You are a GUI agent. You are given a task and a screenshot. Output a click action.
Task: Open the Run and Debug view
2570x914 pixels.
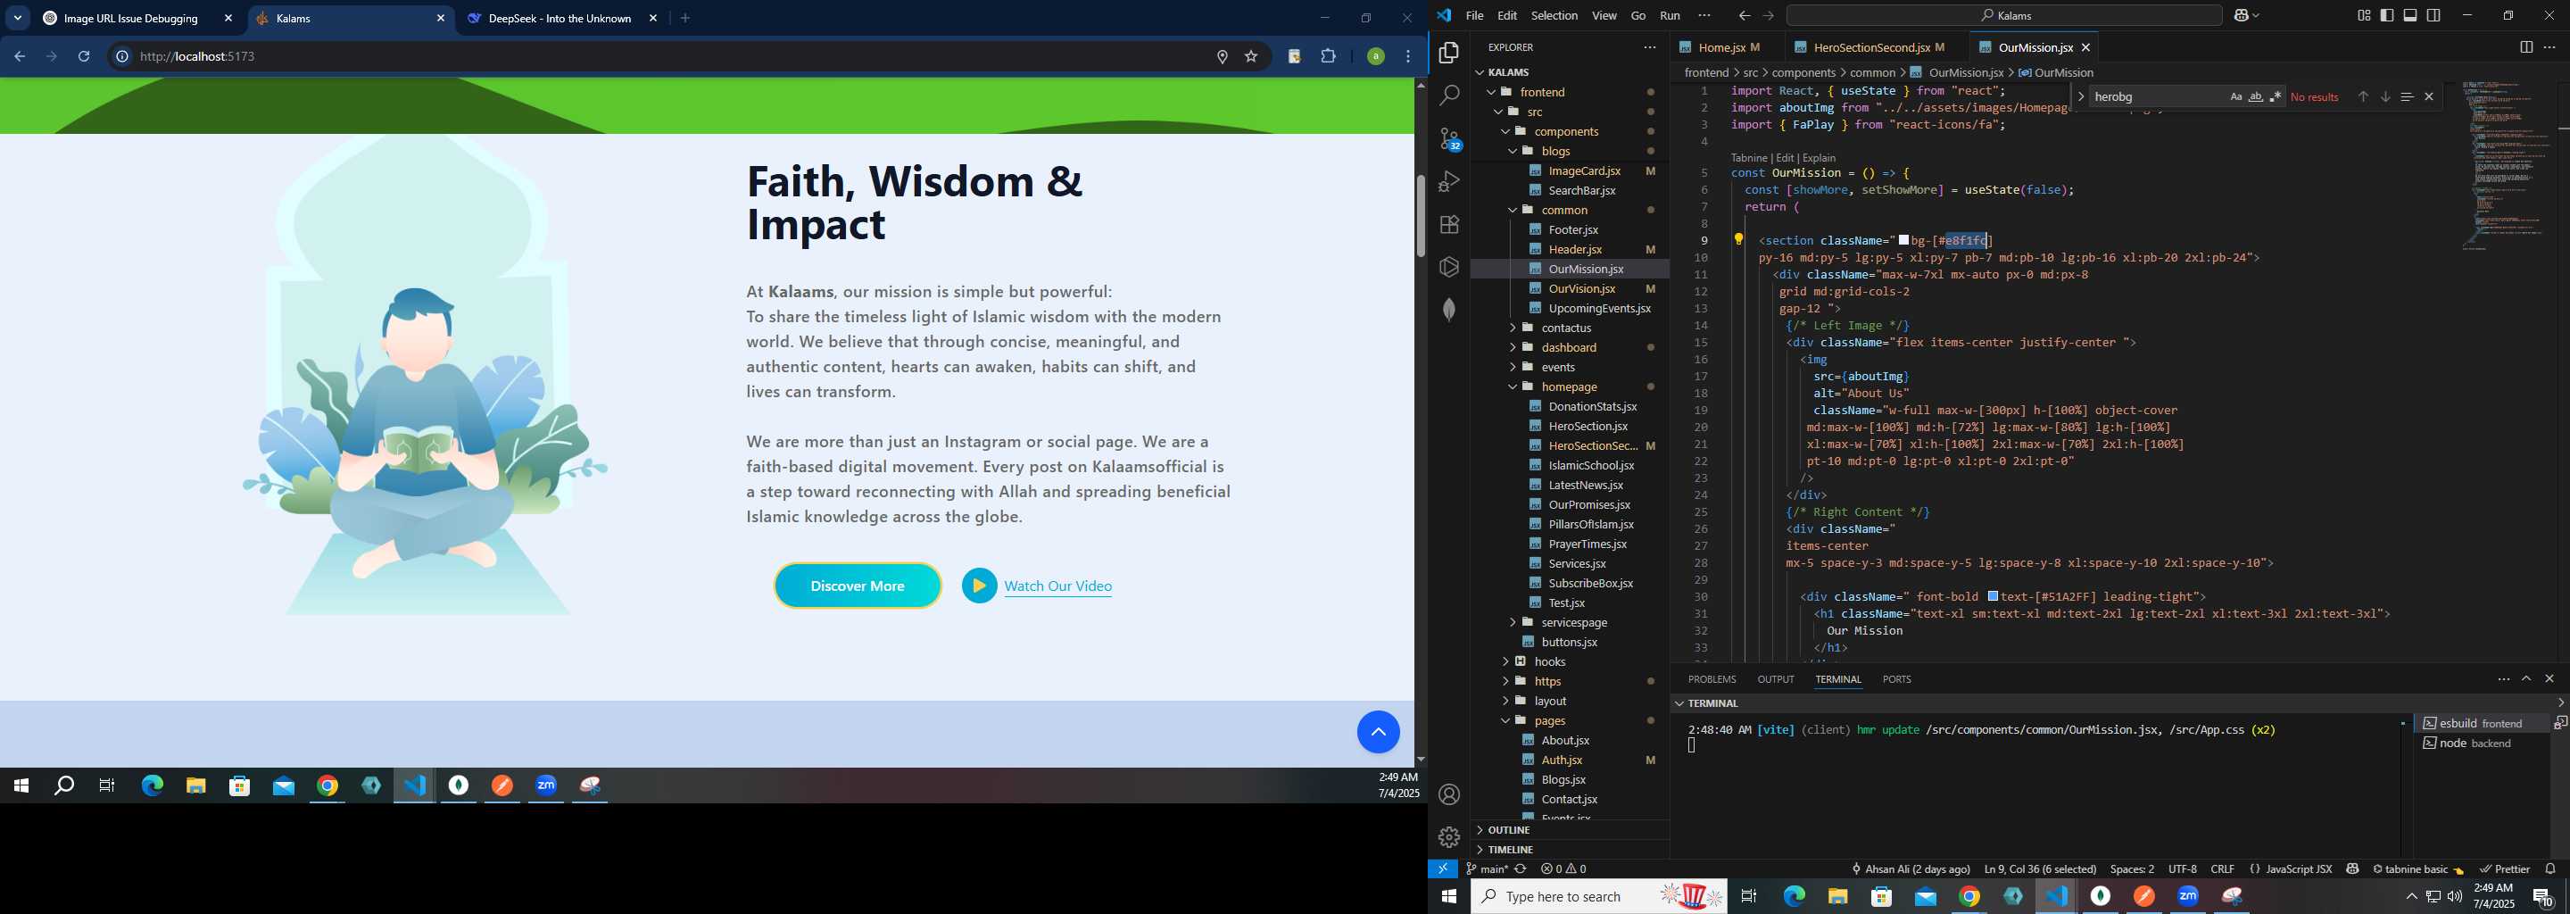point(1448,181)
